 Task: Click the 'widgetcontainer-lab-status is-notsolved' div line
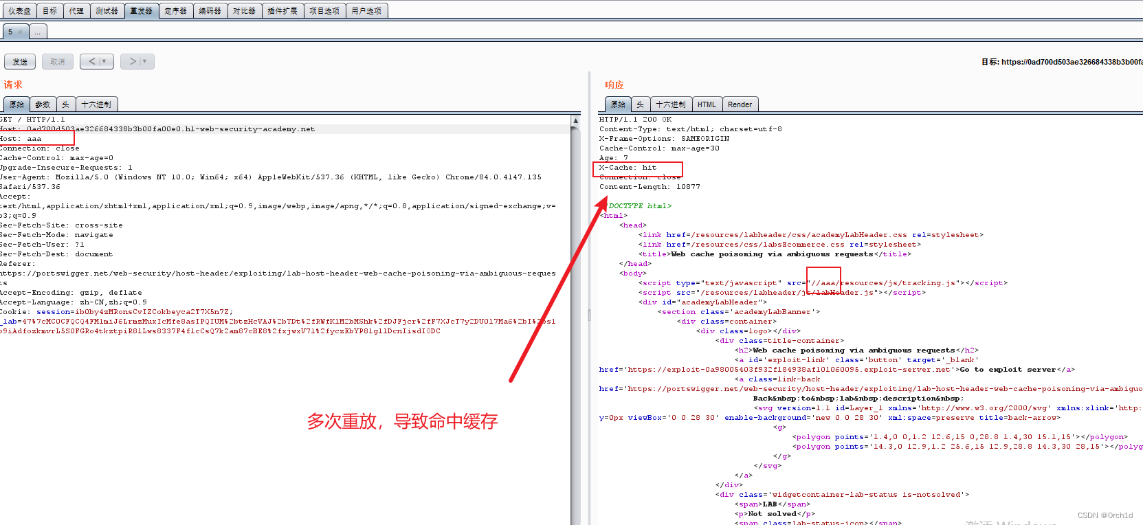tap(843, 495)
